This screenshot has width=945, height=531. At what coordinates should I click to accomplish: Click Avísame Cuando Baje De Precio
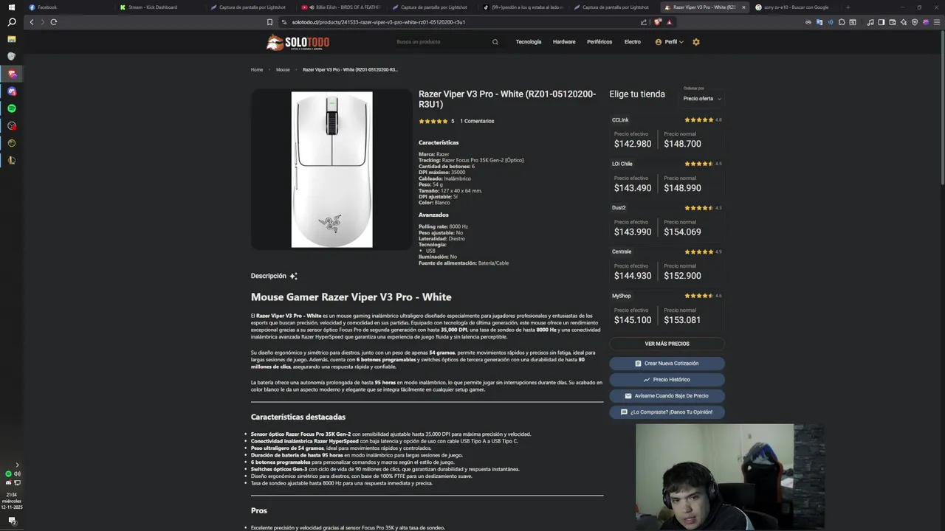(667, 396)
